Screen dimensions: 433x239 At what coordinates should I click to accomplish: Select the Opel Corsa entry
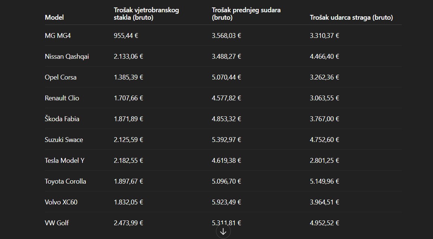[61, 77]
